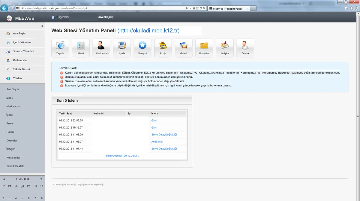The height and width of the screenshot is (201, 360).
Task: Click the Yayınla globe icon button
Action: [60, 48]
